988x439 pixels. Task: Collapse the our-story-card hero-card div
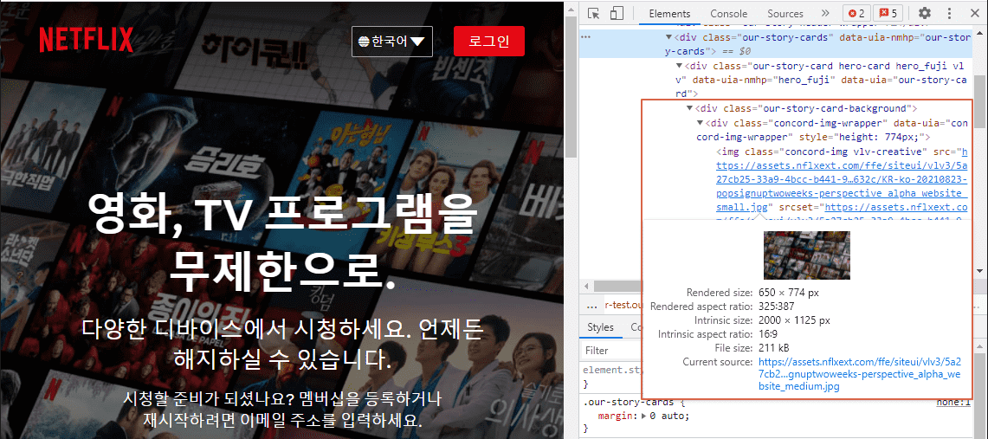click(679, 66)
